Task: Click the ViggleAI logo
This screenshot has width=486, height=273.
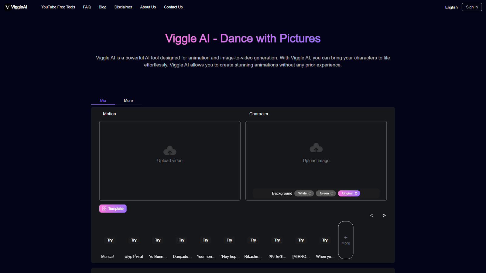Action: click(16, 7)
